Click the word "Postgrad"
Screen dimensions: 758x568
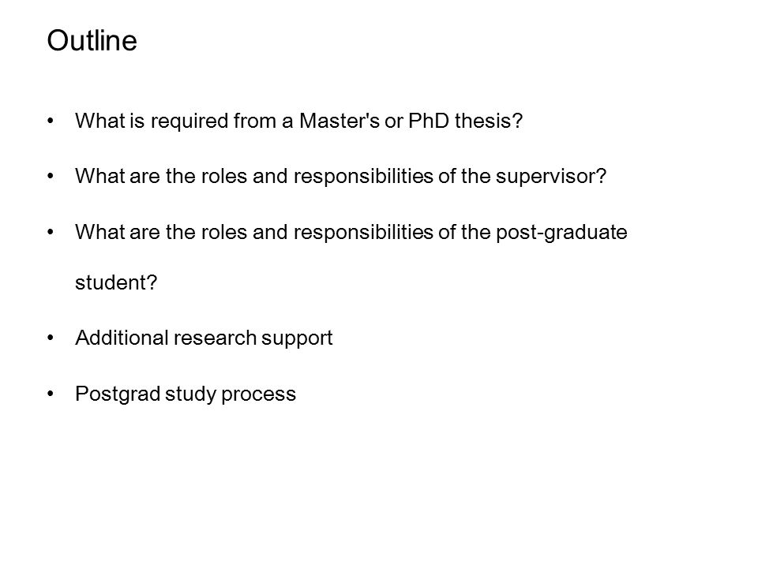point(118,394)
